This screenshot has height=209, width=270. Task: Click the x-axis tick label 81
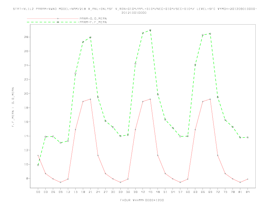tap(240, 192)
